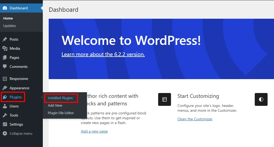Click the Comments speech bubble icon
This screenshot has width=274, height=147.
5,67
